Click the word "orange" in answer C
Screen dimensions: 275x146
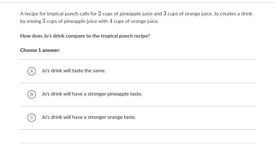(115, 117)
